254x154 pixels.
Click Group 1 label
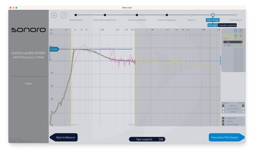click(226, 38)
